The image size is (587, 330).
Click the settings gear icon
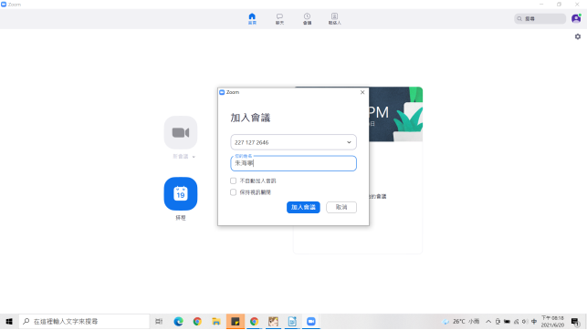(x=578, y=36)
